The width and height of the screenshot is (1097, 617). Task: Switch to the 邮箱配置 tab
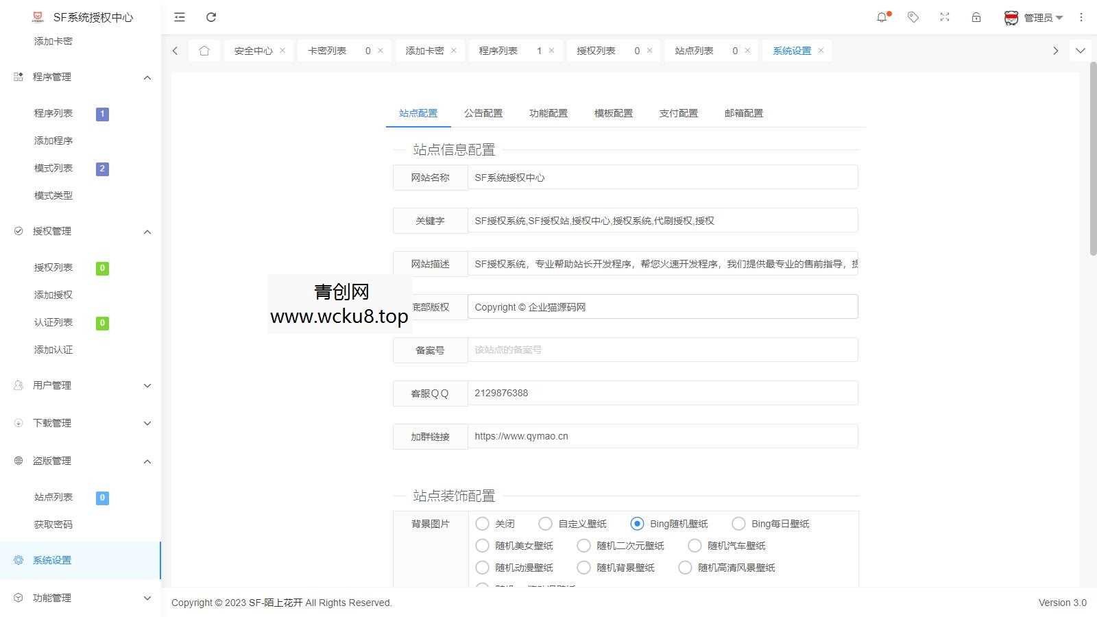[x=743, y=113]
